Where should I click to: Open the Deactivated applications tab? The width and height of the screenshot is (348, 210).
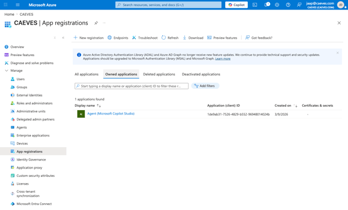(201, 74)
